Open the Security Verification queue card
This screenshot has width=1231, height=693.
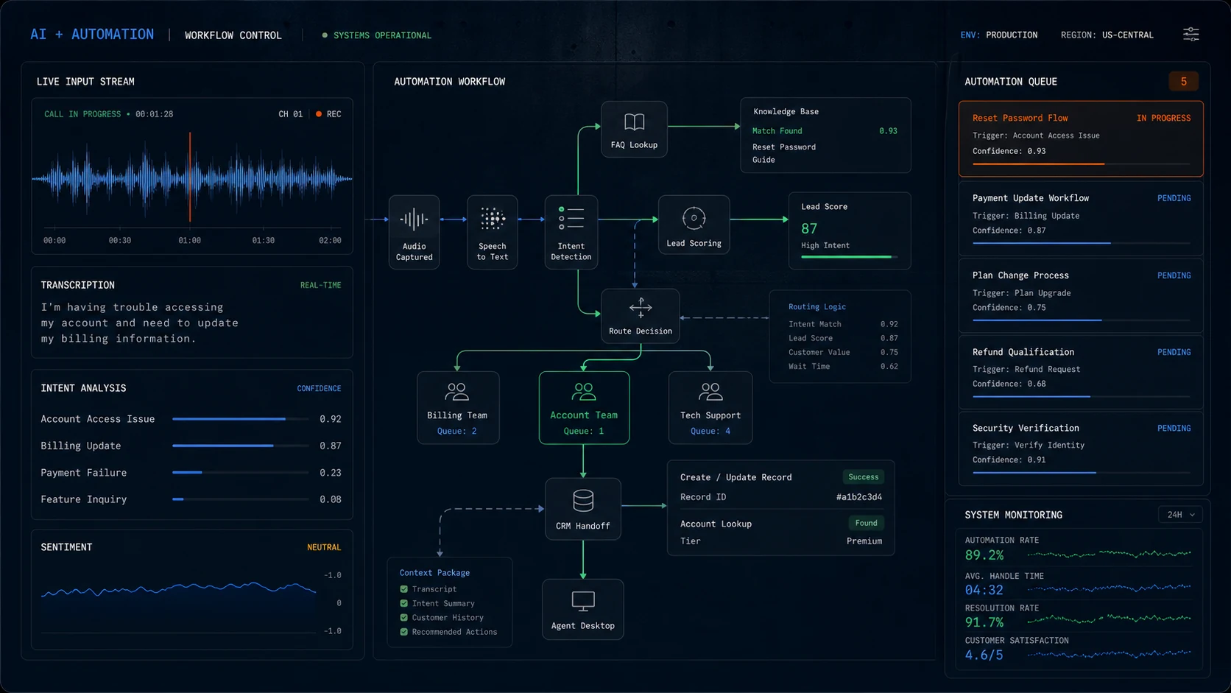[1081, 448]
